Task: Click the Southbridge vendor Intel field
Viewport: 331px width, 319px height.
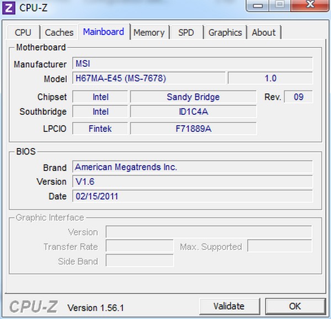Action: coord(100,111)
